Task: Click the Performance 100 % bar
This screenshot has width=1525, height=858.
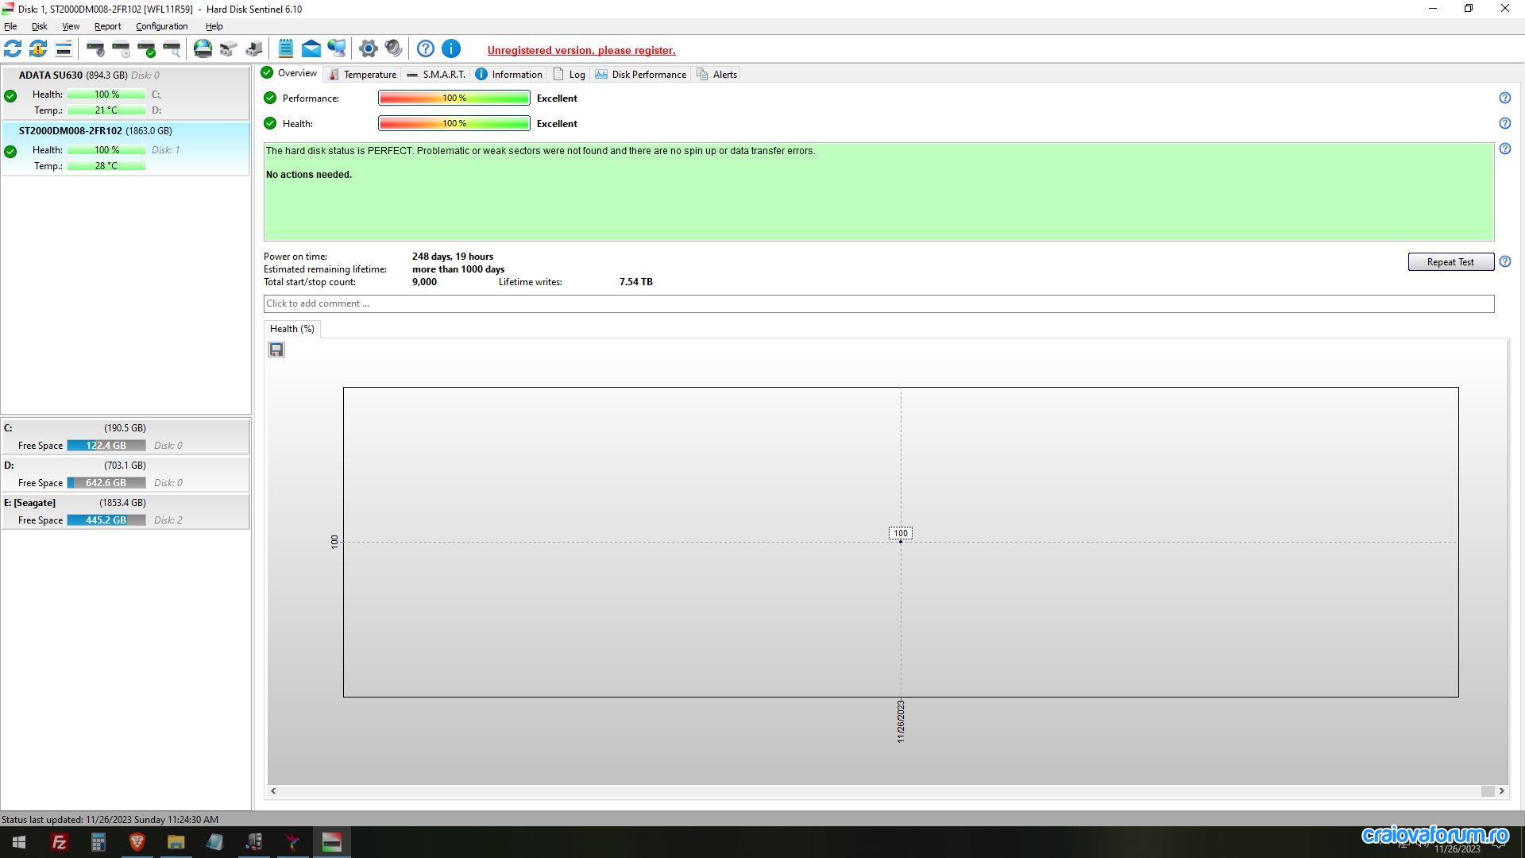Action: (x=454, y=99)
